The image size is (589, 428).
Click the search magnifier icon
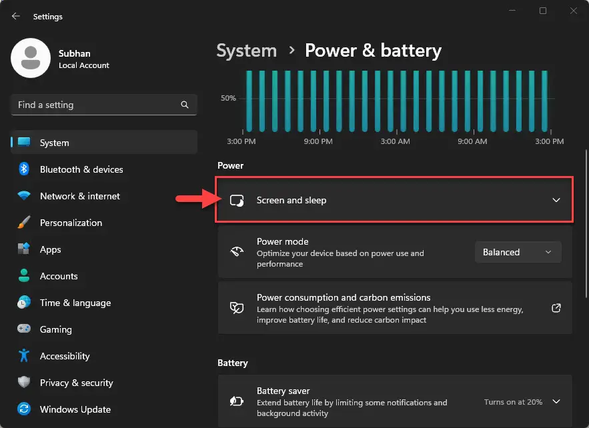pos(185,105)
